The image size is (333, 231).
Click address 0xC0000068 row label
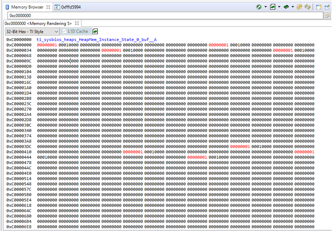[x=19, y=56]
